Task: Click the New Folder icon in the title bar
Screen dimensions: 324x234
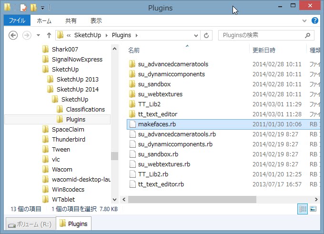Action: point(33,8)
